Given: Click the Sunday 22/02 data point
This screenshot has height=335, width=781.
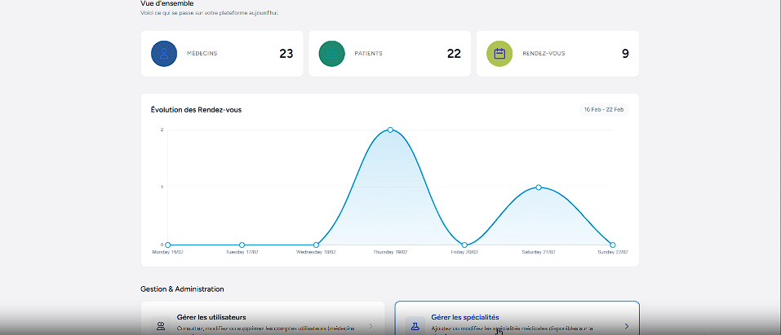Looking at the screenshot, I should coord(613,245).
